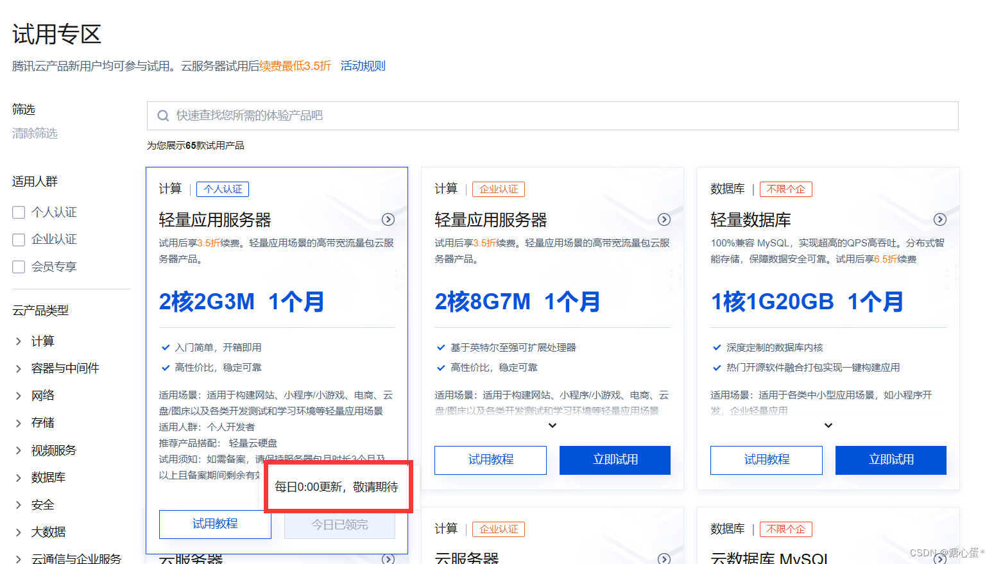Expand details chevron on 2核8G7M card
This screenshot has width=994, height=564.
[x=553, y=425]
